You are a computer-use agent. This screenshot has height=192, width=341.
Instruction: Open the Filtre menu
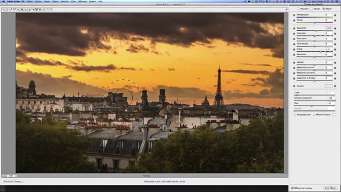click(x=74, y=1)
